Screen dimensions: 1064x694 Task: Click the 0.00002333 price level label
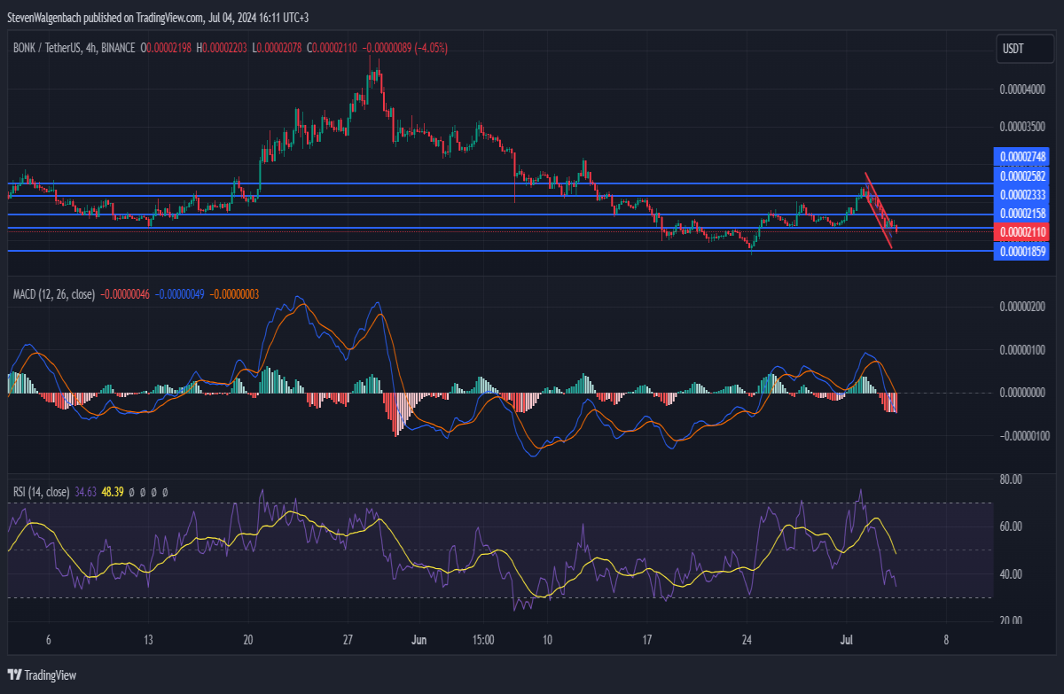click(x=1023, y=195)
